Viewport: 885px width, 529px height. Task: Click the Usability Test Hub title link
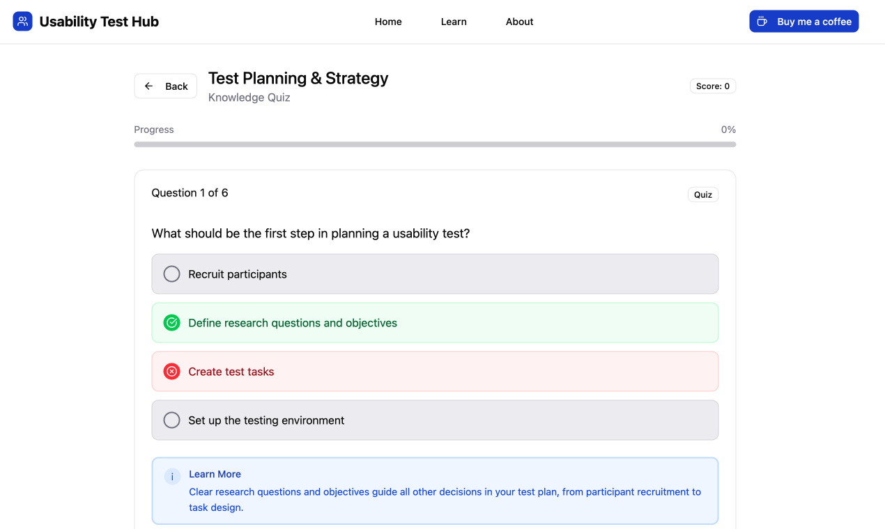[x=99, y=22]
